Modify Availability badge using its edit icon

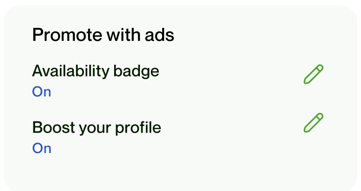[x=313, y=74]
